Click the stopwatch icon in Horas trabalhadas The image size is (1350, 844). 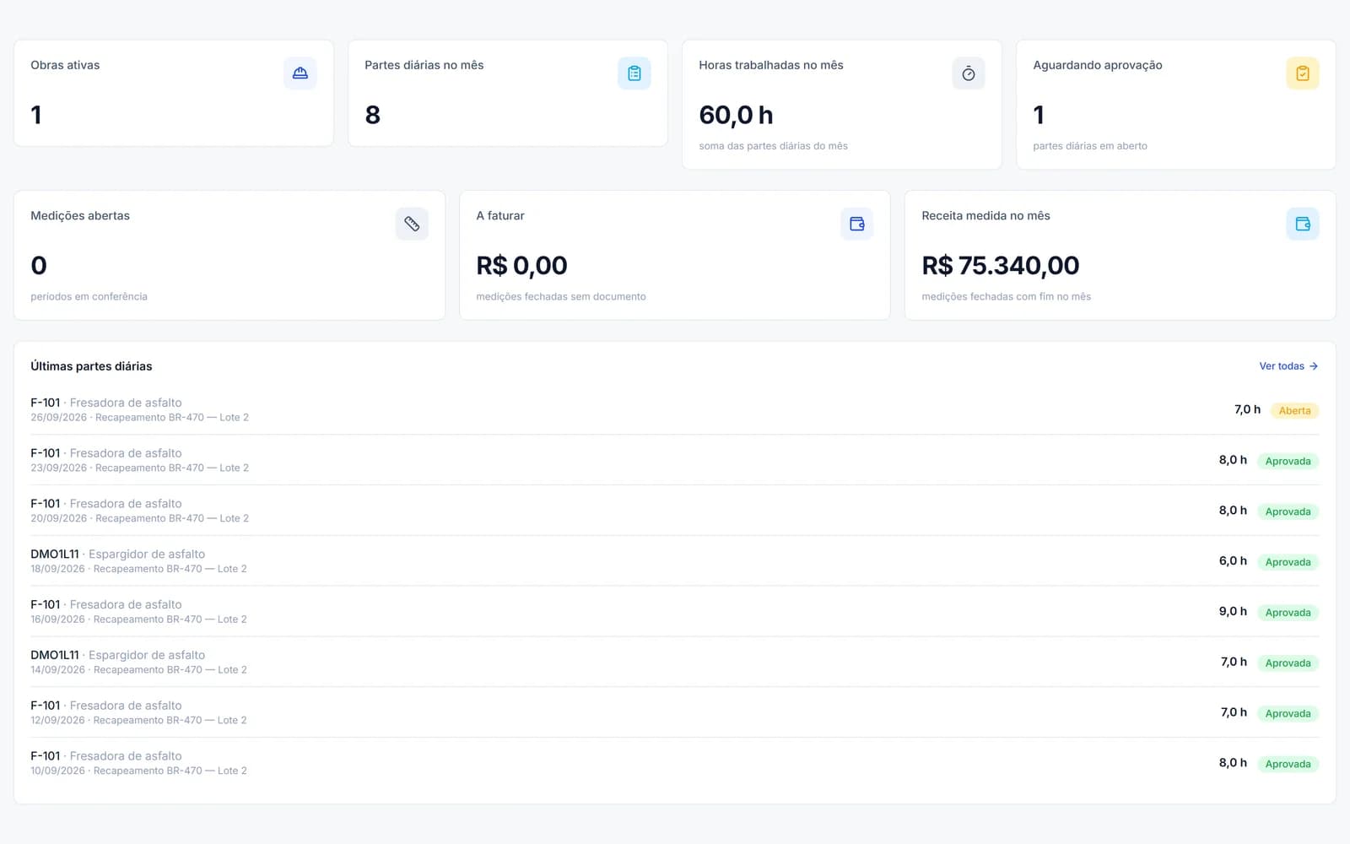(968, 73)
